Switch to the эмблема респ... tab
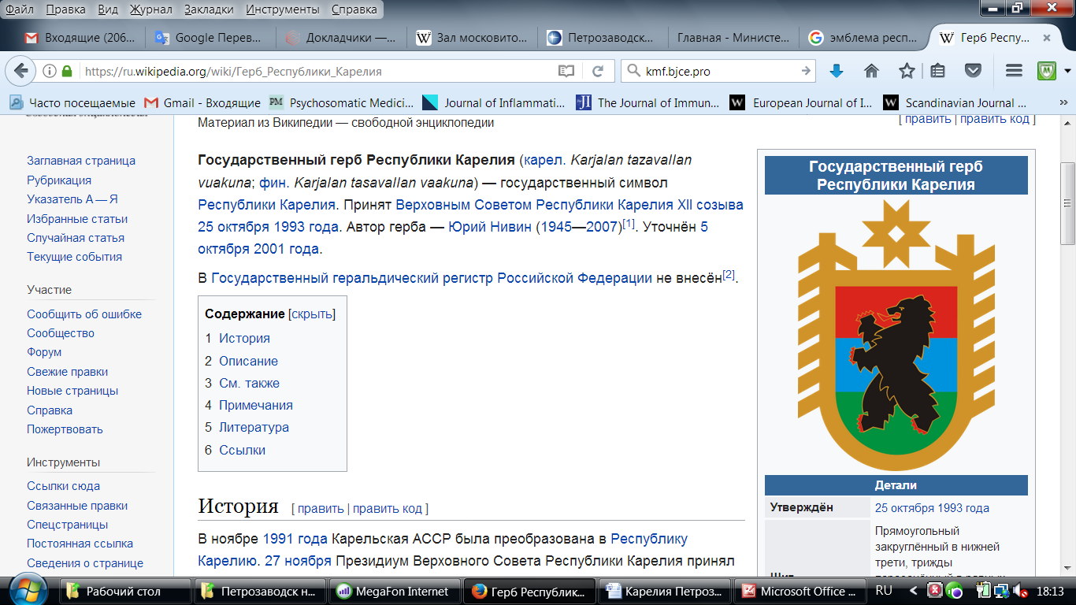Viewport: 1076px width, 605px height. pyautogui.click(x=865, y=37)
